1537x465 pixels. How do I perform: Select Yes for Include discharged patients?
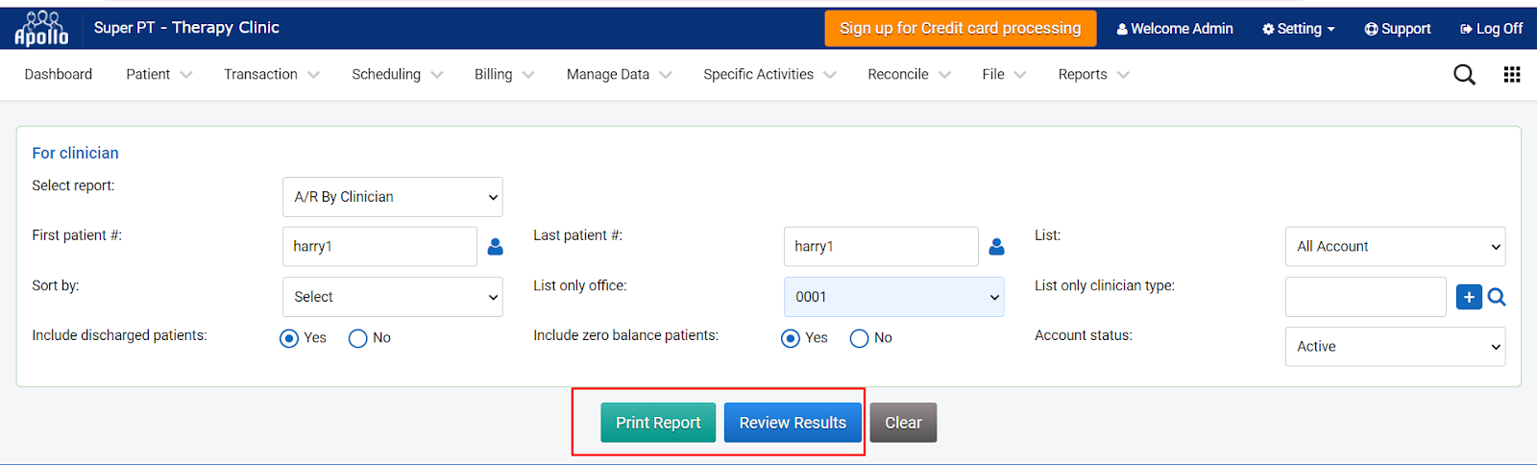(289, 338)
